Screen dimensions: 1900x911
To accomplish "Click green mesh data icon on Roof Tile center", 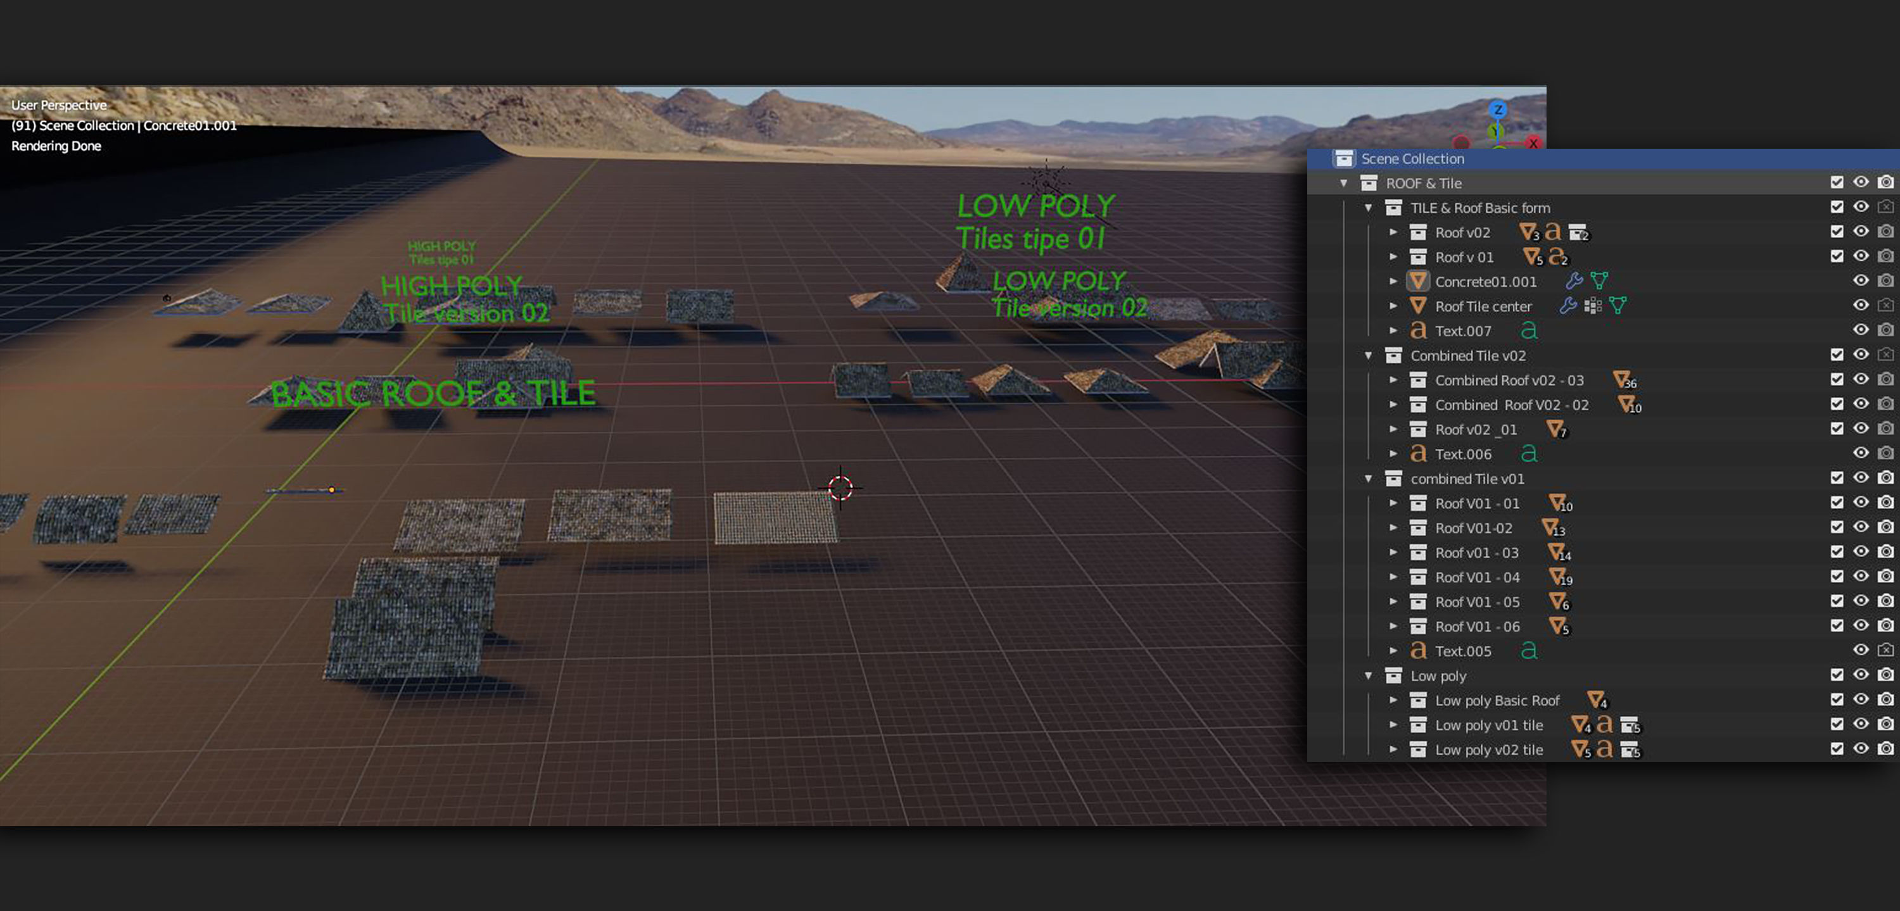I will tap(1618, 306).
